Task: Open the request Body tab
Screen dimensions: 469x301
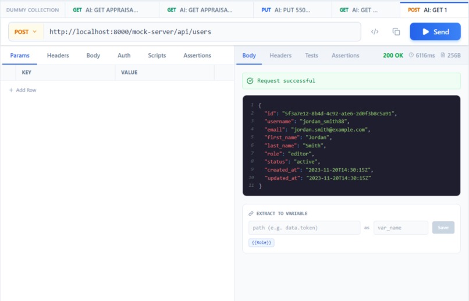Action: coord(93,55)
